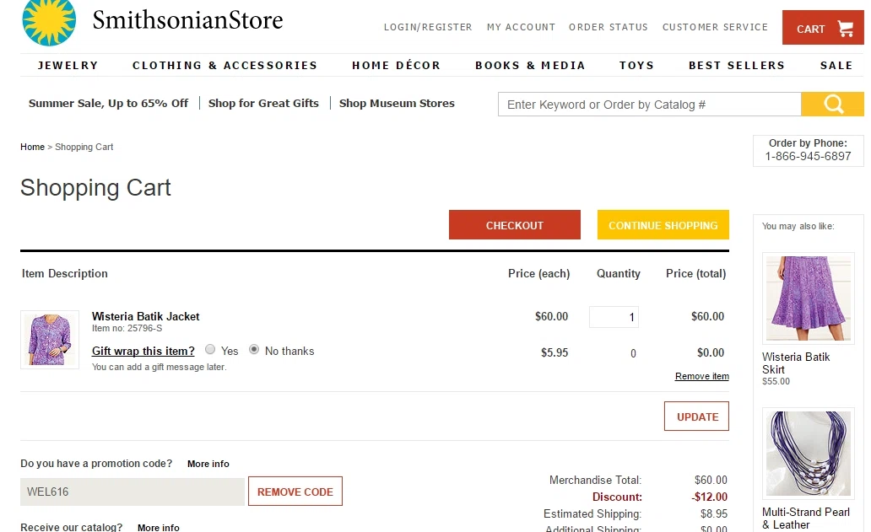Screen dimensions: 871x532
Task: Select Yes for gift wrap
Action: pyautogui.click(x=210, y=350)
